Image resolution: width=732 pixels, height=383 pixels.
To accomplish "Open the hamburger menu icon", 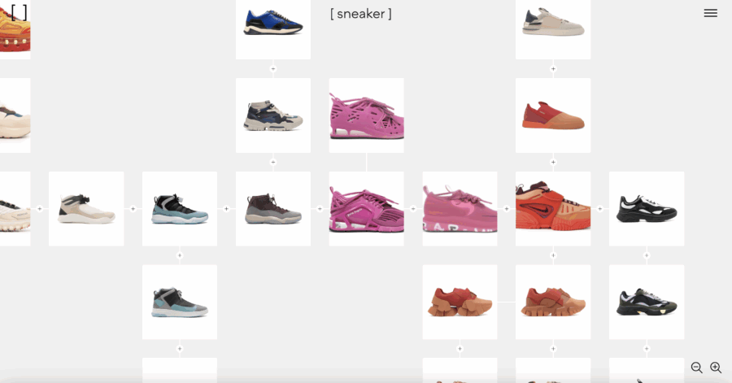I will click(711, 13).
